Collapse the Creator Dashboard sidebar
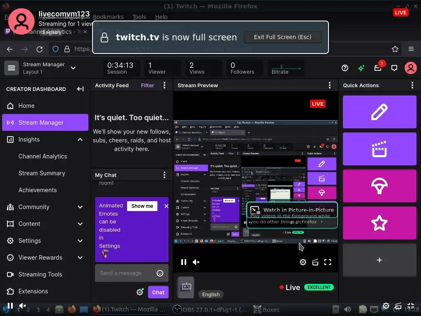This screenshot has width=421, height=316. pyautogui.click(x=80, y=89)
